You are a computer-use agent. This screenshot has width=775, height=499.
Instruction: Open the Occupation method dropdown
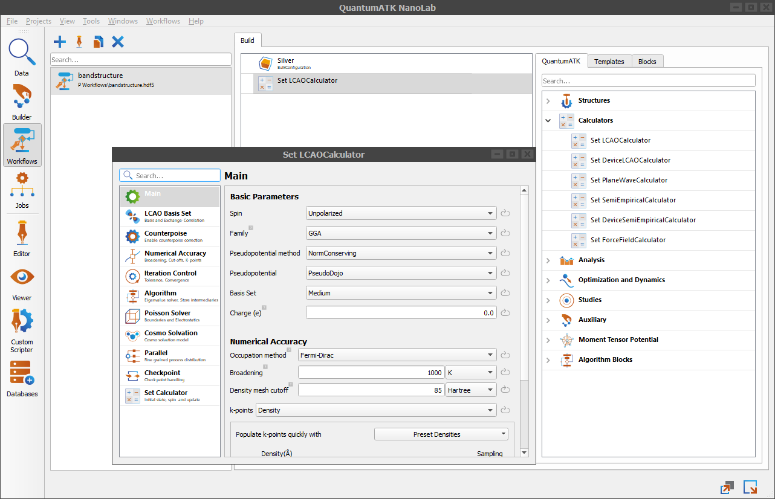click(397, 355)
